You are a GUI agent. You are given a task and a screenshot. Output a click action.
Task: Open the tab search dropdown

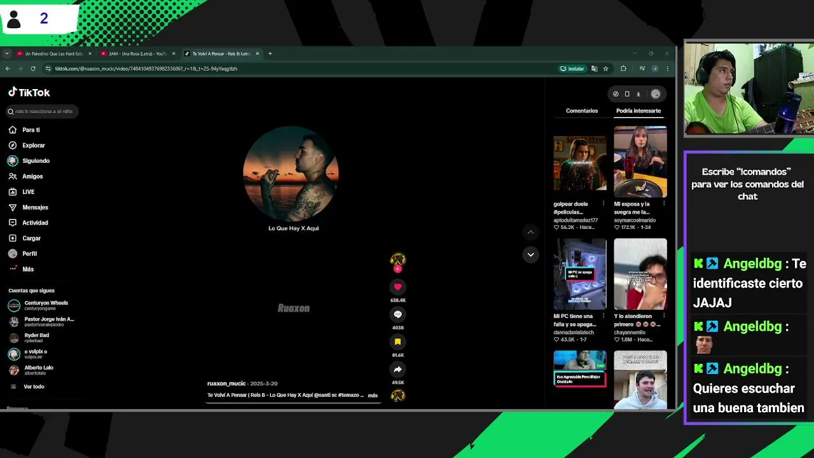tap(6, 53)
